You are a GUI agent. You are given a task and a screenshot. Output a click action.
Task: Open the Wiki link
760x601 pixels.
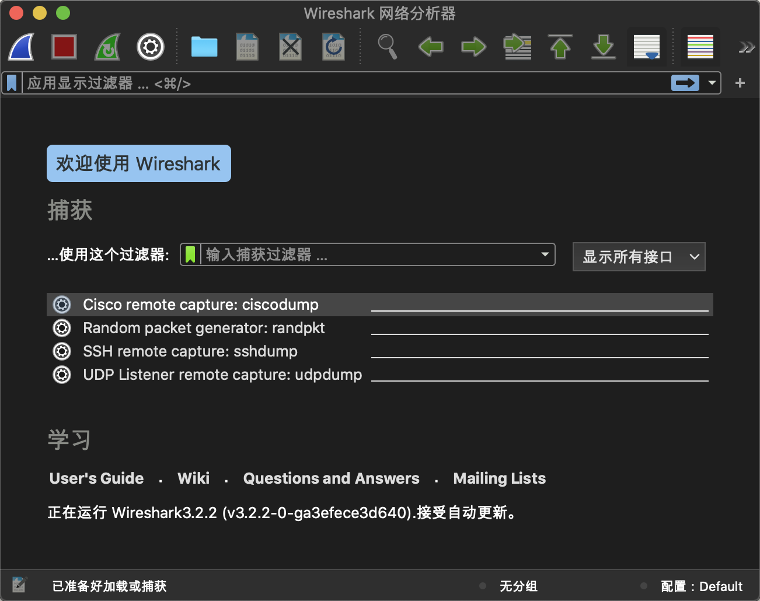point(193,478)
